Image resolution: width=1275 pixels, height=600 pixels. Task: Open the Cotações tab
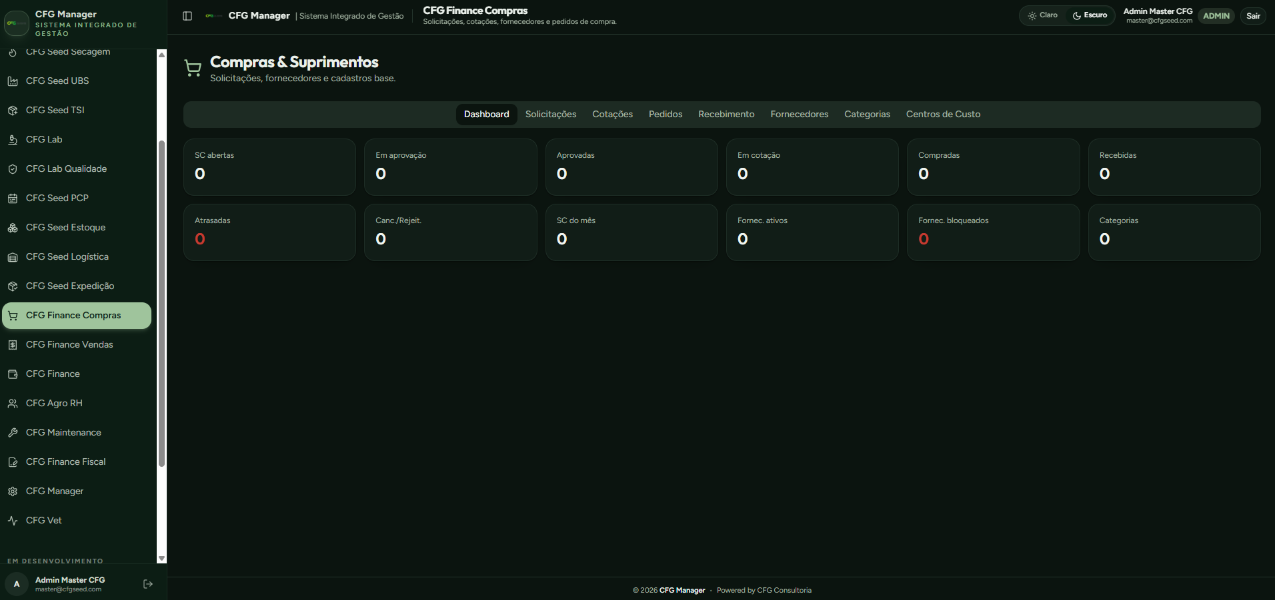coord(613,115)
